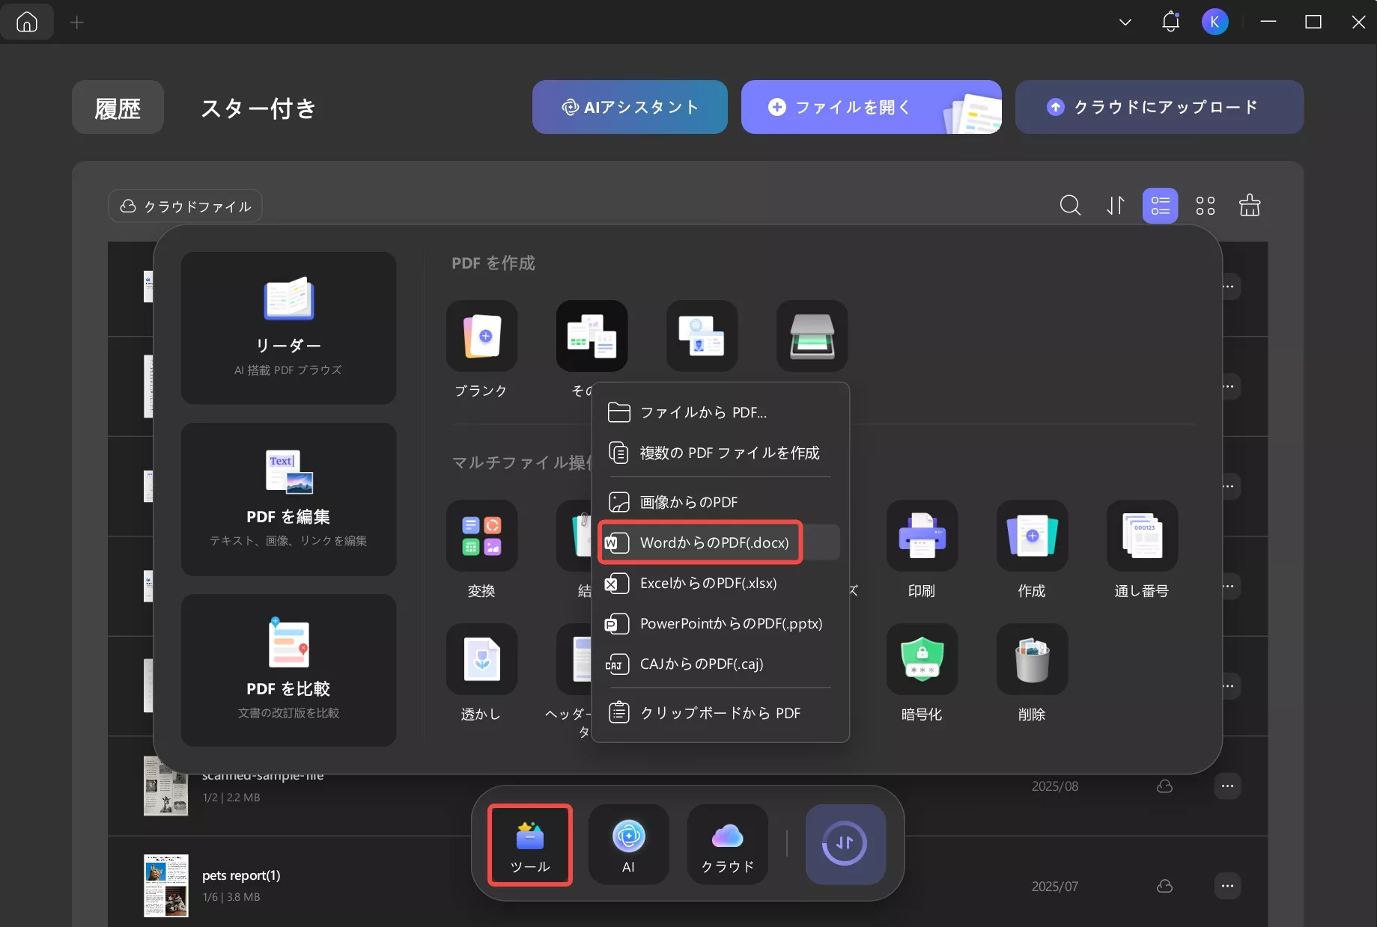
Task: Switch to list view
Action: (1160, 205)
